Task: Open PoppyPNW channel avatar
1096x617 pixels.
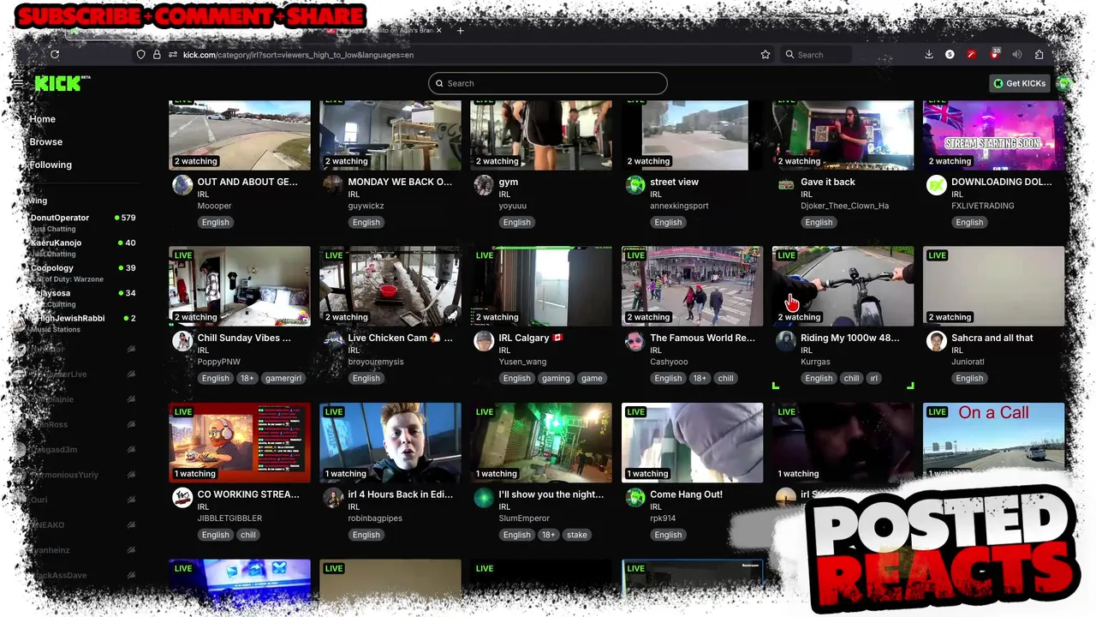Action: [182, 341]
